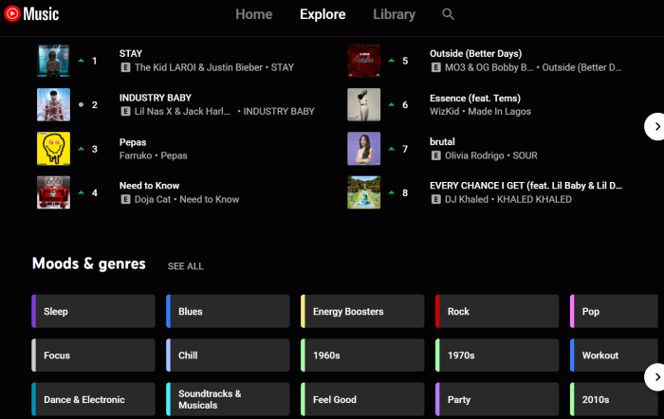The height and width of the screenshot is (419, 664).
Task: Open DJ Khaled artist link
Action: [x=467, y=199]
